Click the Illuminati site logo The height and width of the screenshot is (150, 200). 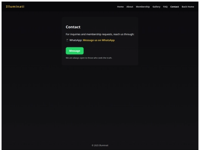(15, 7)
